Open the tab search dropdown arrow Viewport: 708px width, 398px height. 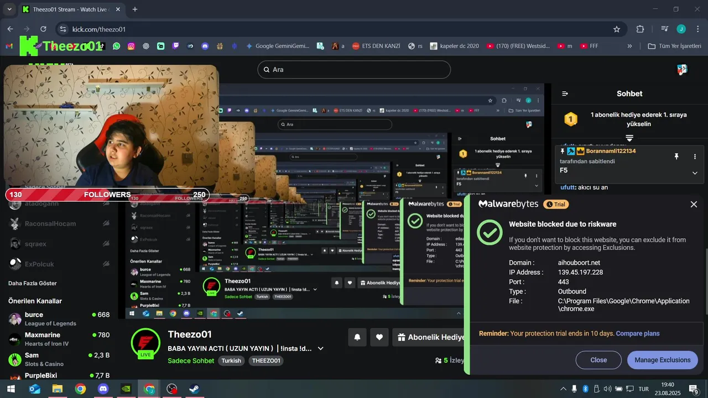coord(9,9)
